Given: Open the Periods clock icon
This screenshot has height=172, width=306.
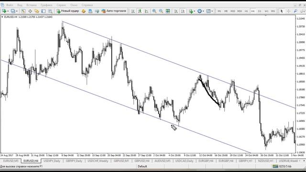Looking at the screenshot, I should click(x=199, y=11).
